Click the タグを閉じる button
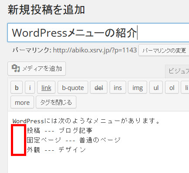189x173 pixels. (x=56, y=102)
